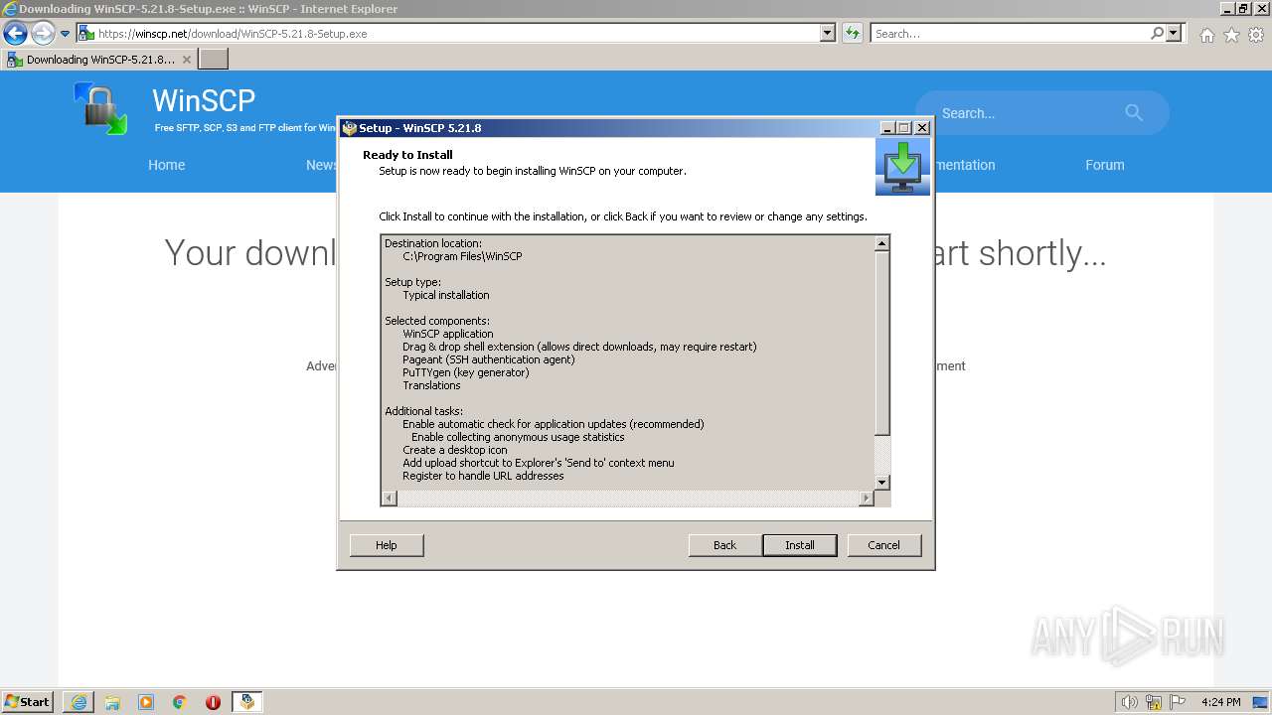The image size is (1272, 715).
Task: Click "Add upload shortcut to Explorer's 'Send to'" line
Action: (539, 463)
